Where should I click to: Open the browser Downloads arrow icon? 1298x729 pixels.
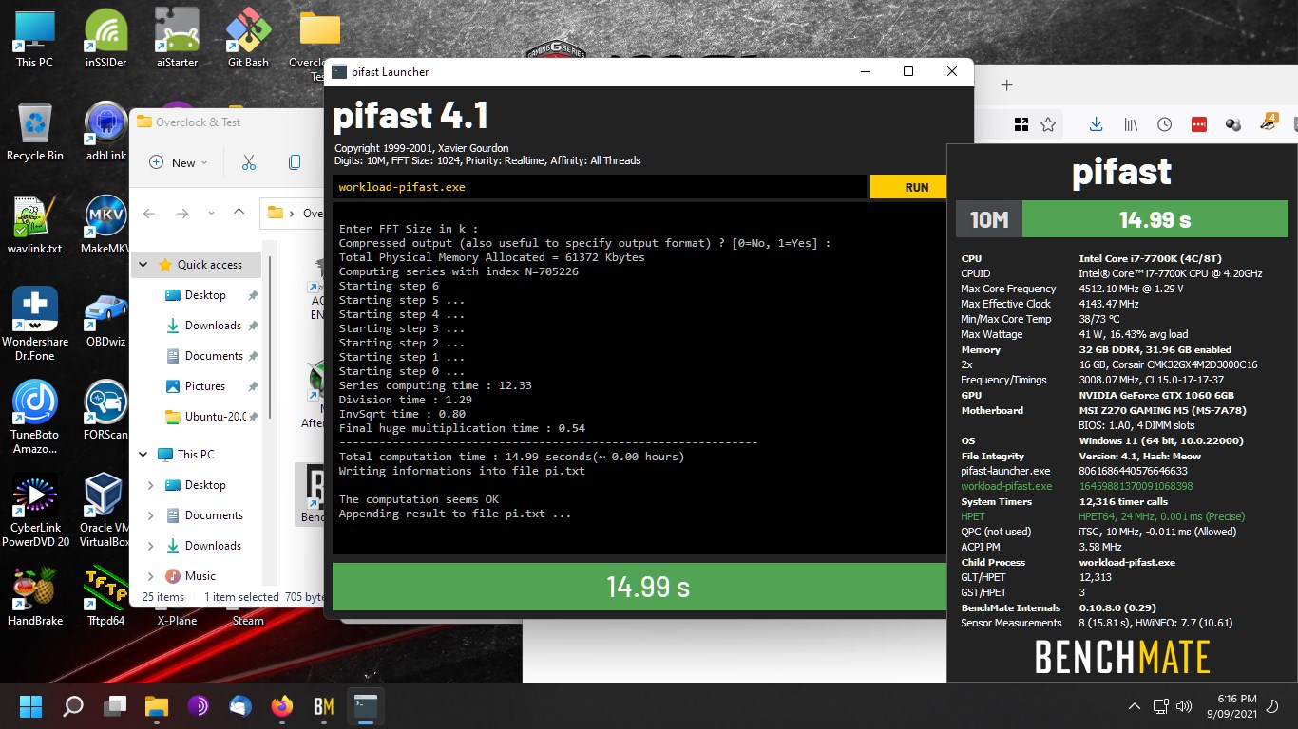(1096, 124)
